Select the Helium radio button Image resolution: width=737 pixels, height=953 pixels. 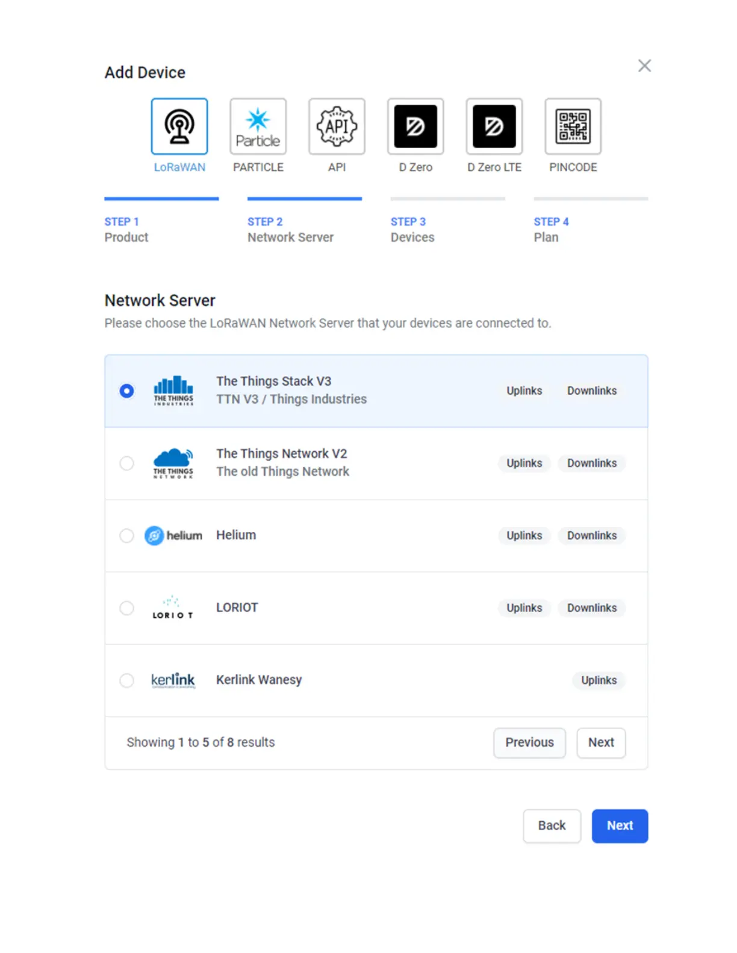click(x=126, y=535)
